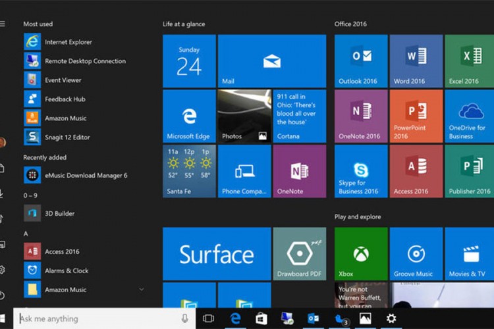Open Settings gear on the taskbar
Viewport: 494px width, 329px height.
pyautogui.click(x=391, y=318)
